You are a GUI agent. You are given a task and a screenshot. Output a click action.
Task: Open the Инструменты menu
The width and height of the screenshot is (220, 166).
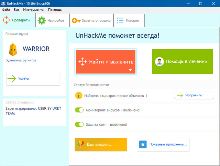34,10
